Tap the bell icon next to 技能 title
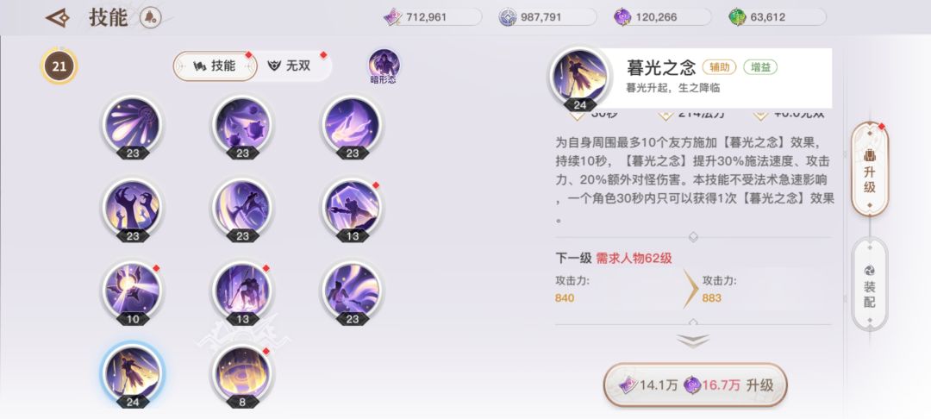This screenshot has width=931, height=419. point(150,18)
